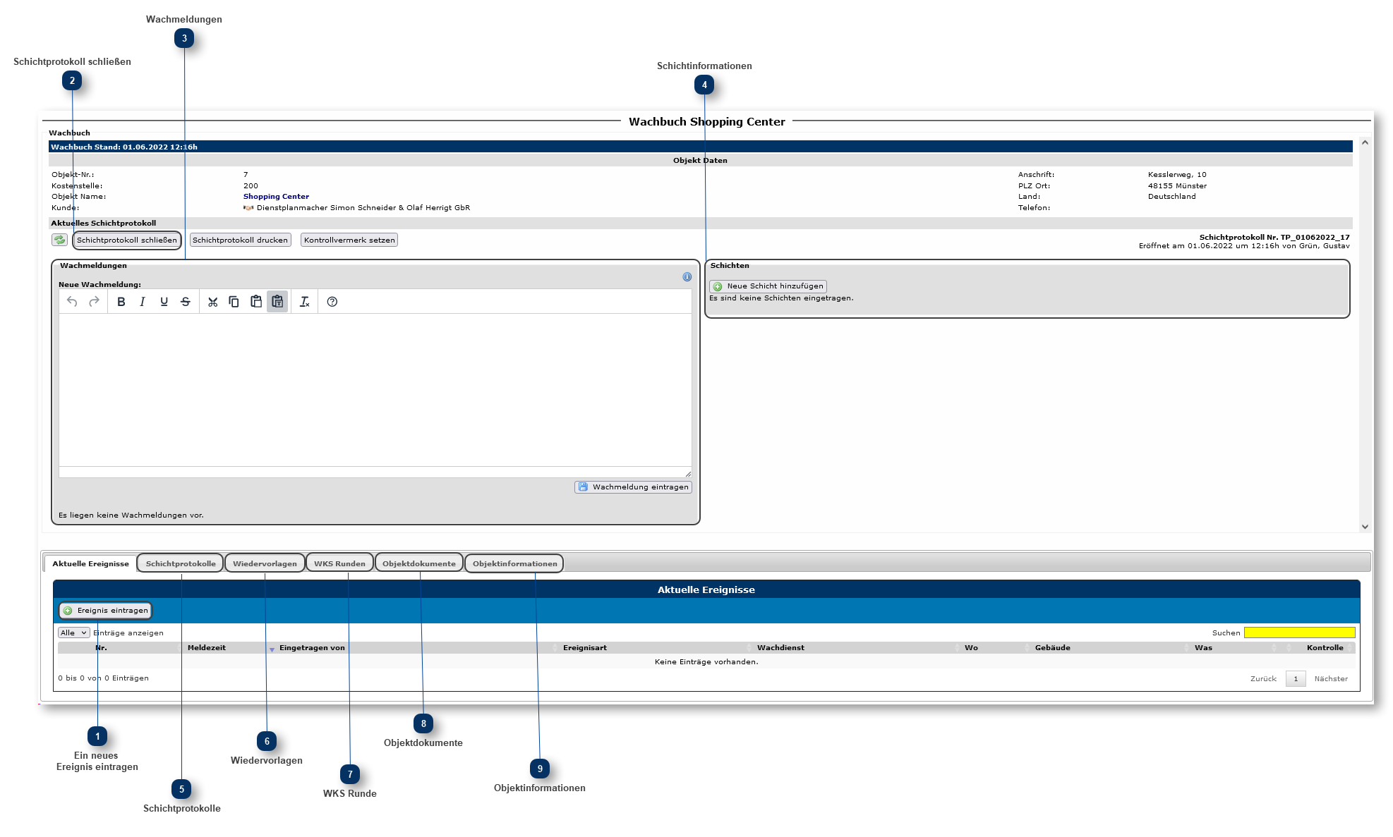The height and width of the screenshot is (837, 1393).
Task: Sort table by Kontrolle column
Action: (x=1325, y=648)
